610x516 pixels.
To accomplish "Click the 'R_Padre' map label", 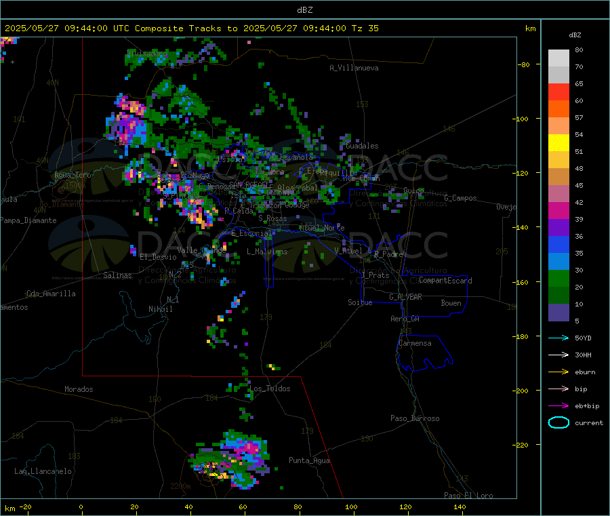I will 388,254.
